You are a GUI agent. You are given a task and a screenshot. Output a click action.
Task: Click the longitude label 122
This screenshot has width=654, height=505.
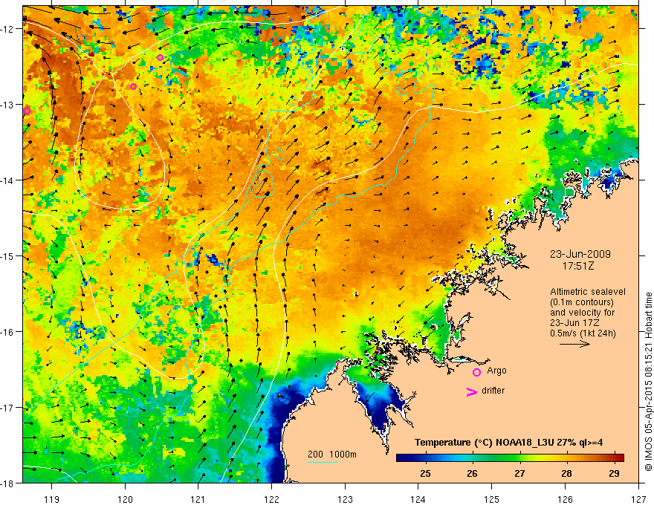pos(271,499)
